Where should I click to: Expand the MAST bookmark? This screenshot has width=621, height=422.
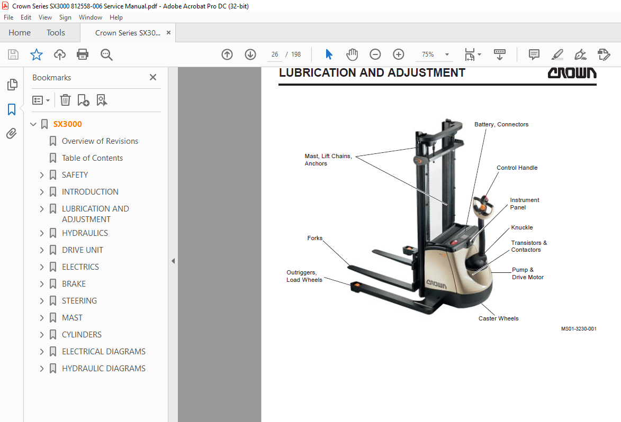(x=42, y=318)
